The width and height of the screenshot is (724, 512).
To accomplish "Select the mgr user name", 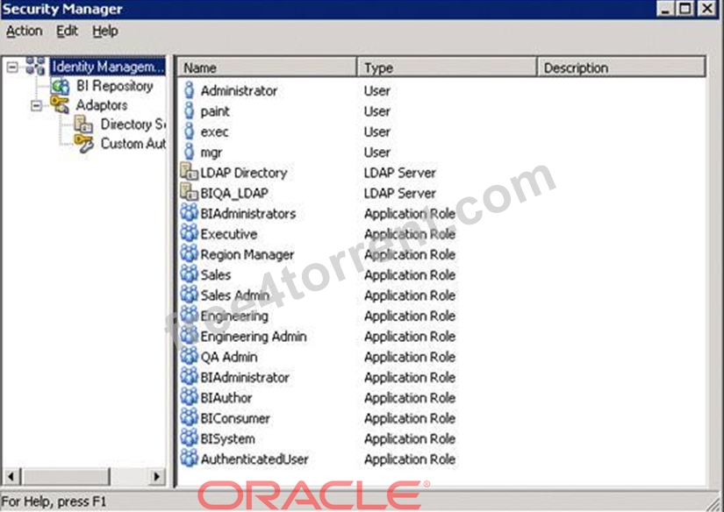I will tap(211, 153).
